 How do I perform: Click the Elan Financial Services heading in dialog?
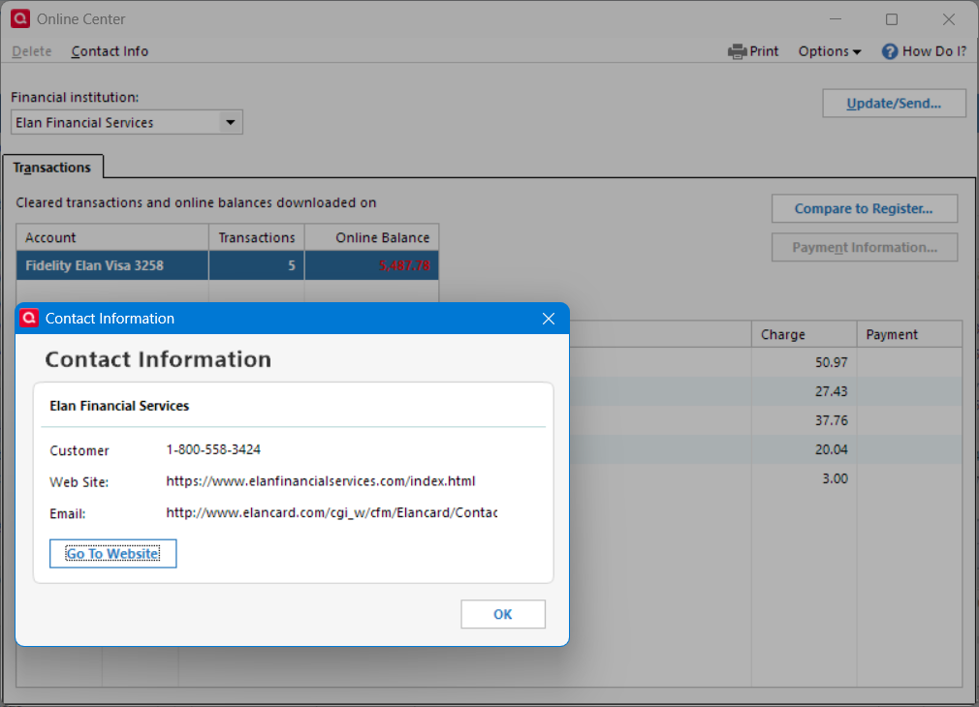click(119, 406)
